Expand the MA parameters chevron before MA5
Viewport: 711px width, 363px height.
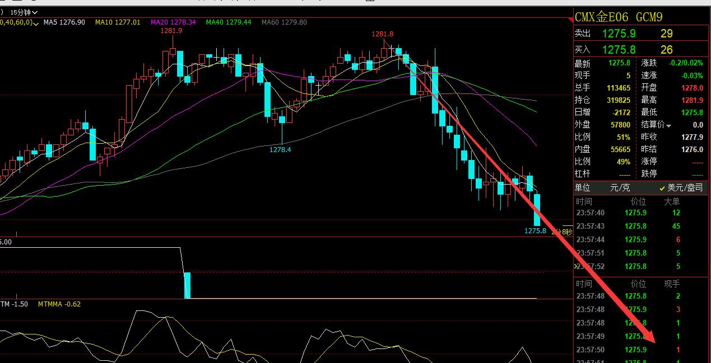tap(37, 22)
